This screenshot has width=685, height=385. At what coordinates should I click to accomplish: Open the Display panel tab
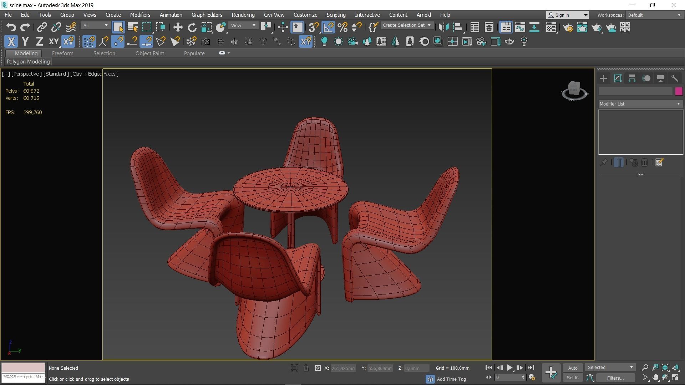660,78
